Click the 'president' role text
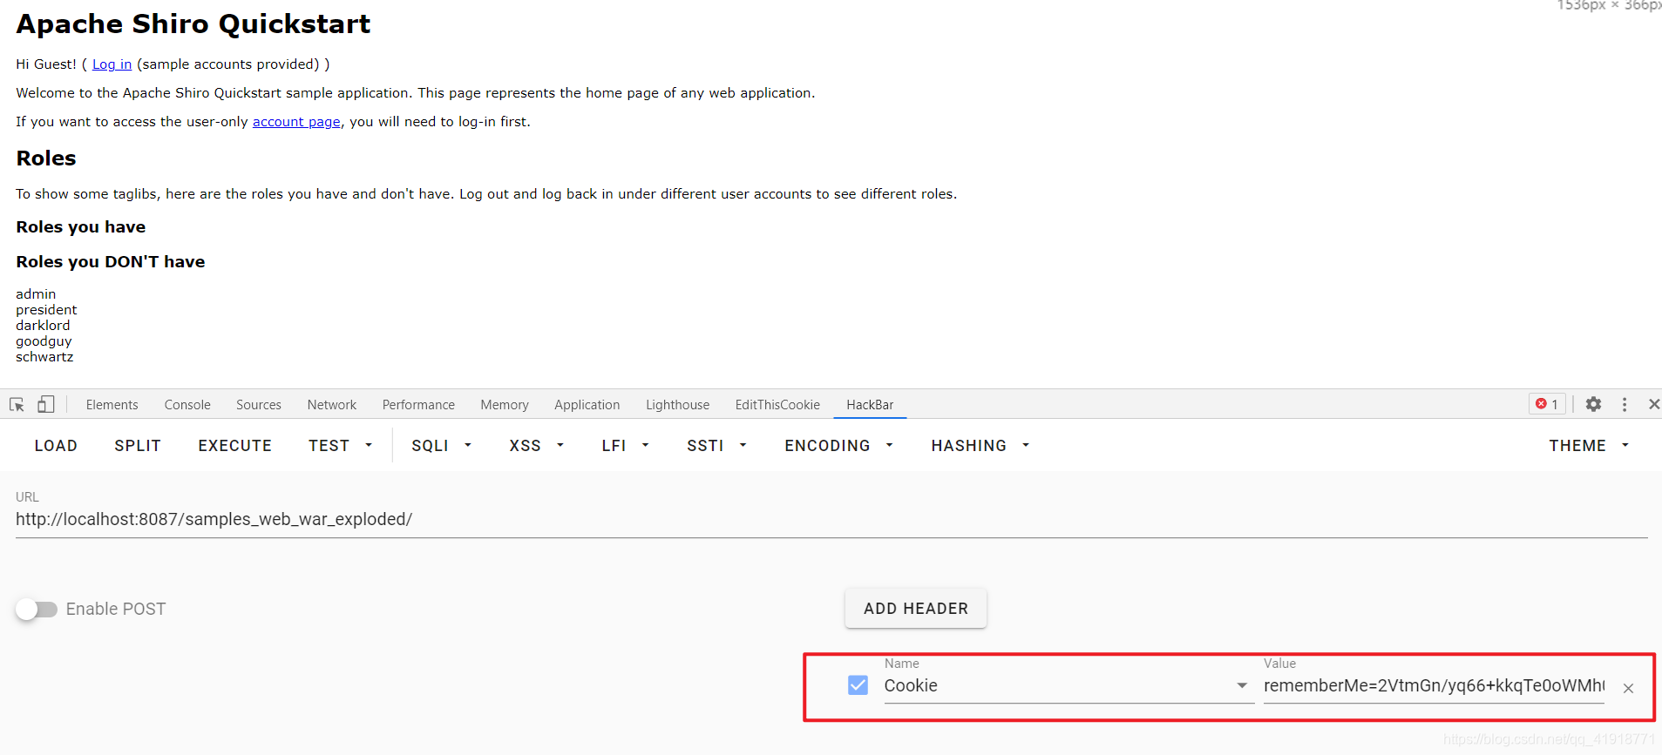 (x=46, y=310)
